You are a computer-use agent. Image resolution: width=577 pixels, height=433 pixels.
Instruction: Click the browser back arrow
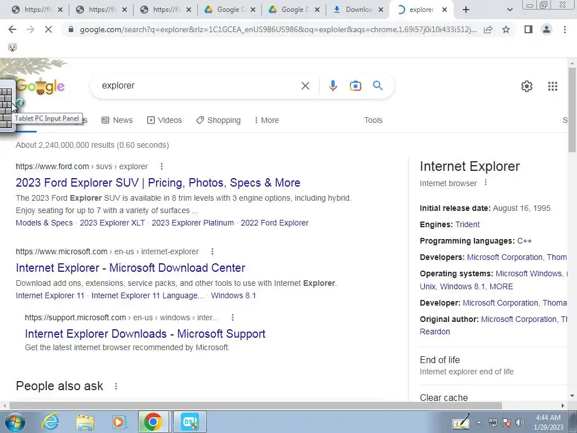(x=12, y=29)
